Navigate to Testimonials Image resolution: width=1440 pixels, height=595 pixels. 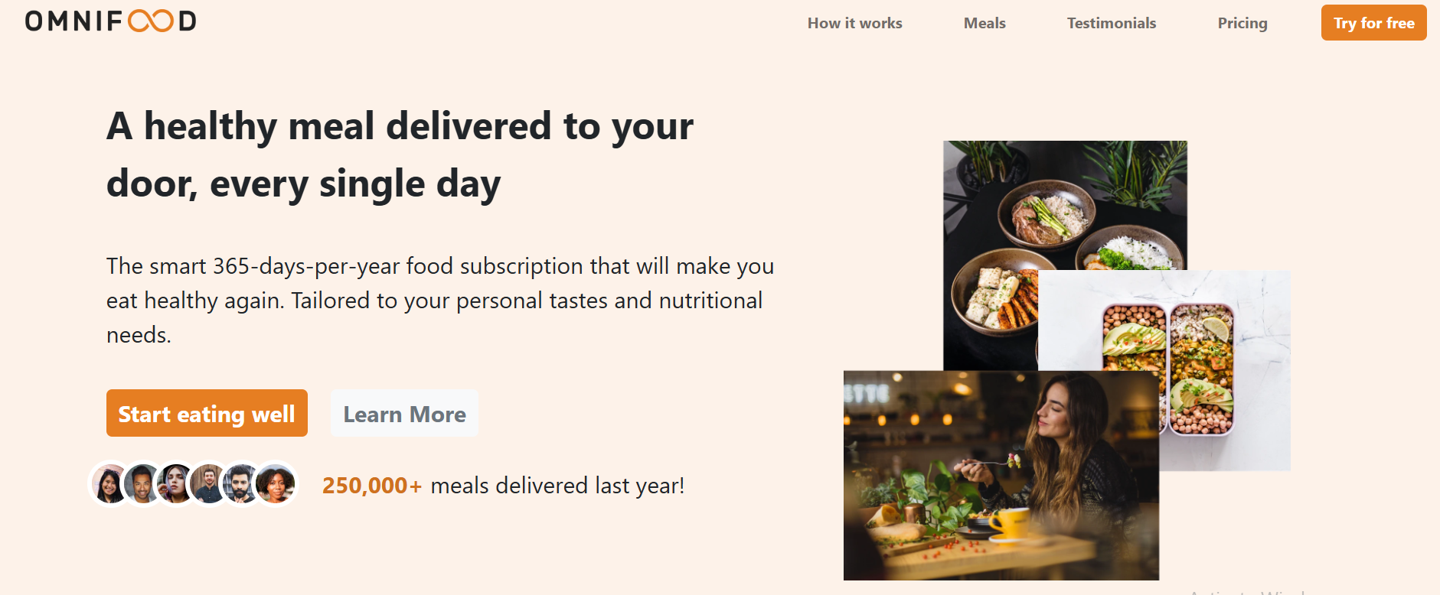click(x=1112, y=23)
